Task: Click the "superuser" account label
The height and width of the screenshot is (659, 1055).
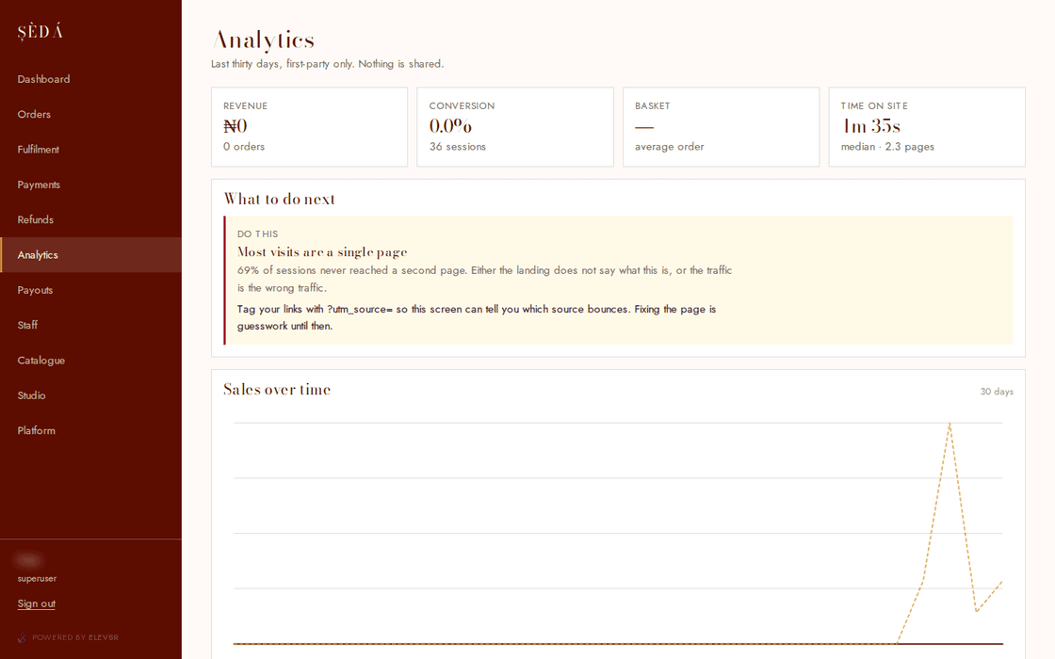Action: (x=37, y=578)
